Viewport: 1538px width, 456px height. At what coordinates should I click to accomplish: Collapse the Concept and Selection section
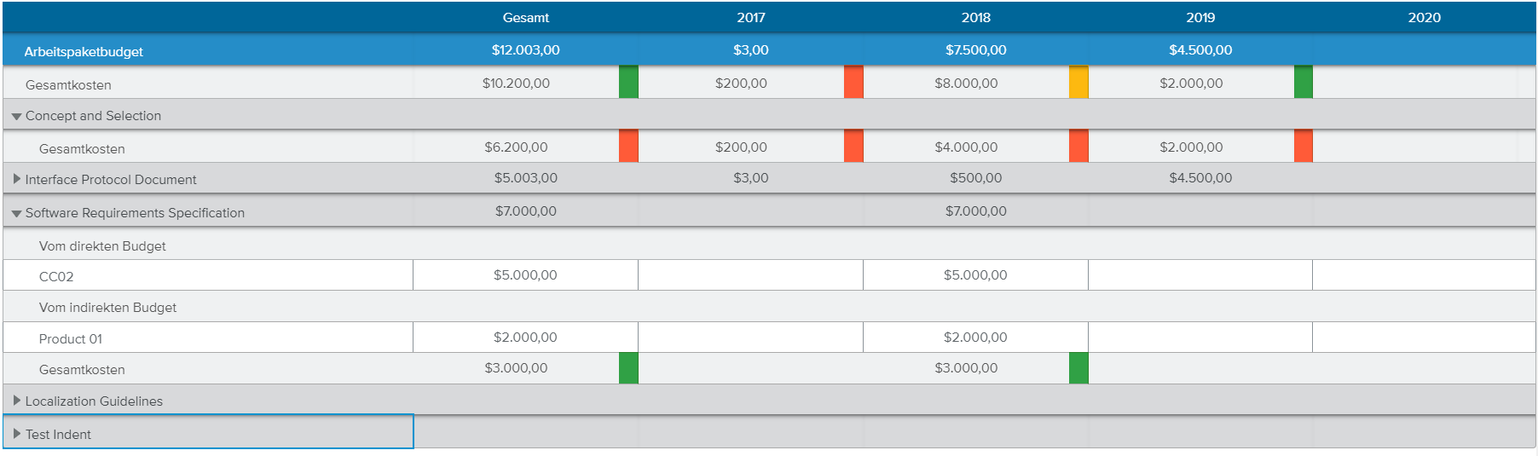point(16,116)
